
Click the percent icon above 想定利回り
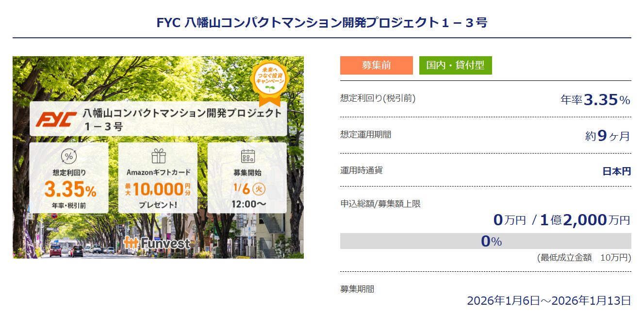[x=69, y=156]
